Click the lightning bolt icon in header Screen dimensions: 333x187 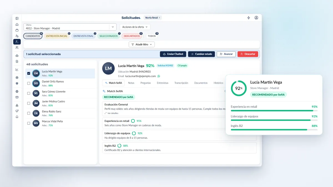pyautogui.click(x=249, y=18)
